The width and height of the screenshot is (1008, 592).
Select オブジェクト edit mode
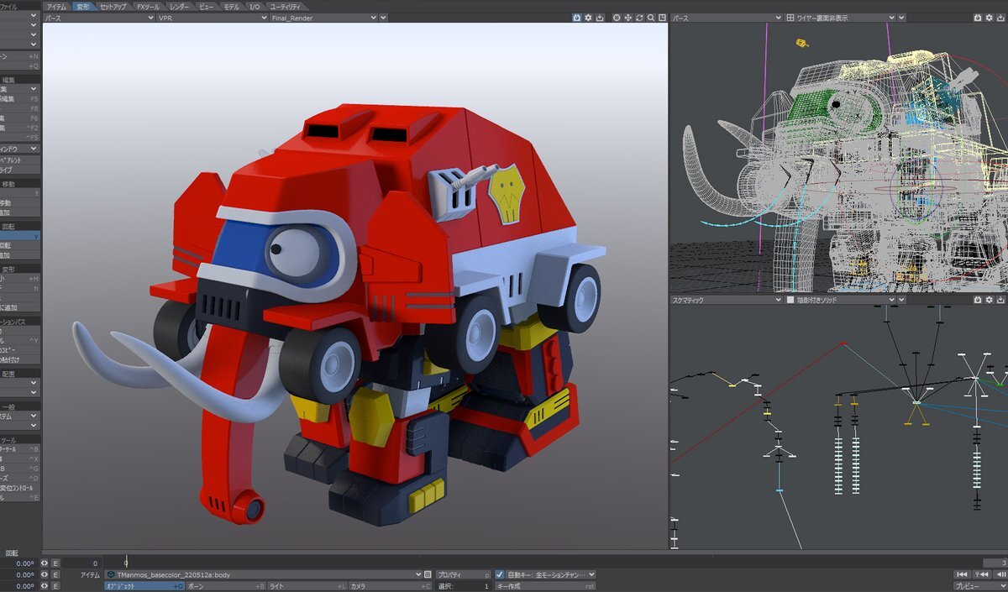pos(144,586)
